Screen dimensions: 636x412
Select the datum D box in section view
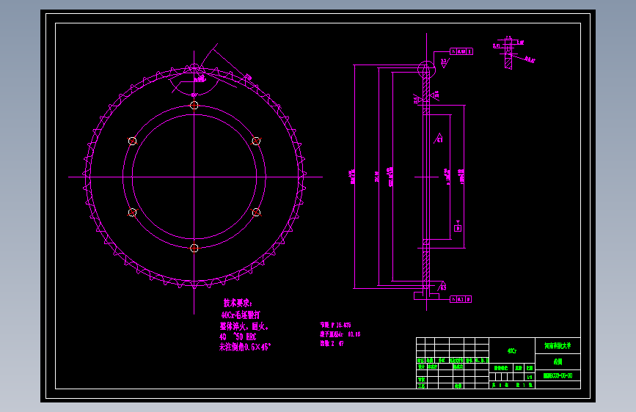(x=458, y=229)
